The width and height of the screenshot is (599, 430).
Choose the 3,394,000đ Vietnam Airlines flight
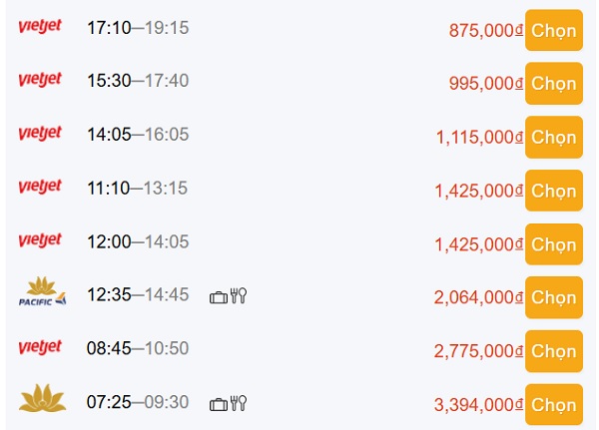coord(554,405)
